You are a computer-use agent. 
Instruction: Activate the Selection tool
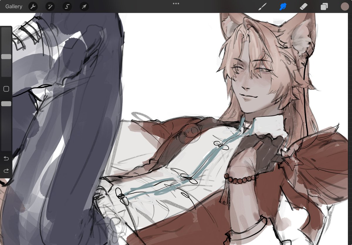(x=67, y=6)
